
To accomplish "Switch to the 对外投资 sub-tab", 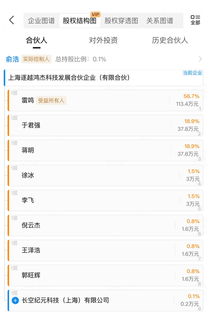I will pyautogui.click(x=103, y=40).
